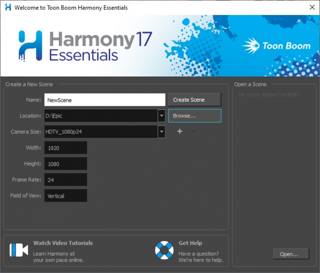
Task: Click the Field of View field showing Vertical
Action: pyautogui.click(x=66, y=196)
